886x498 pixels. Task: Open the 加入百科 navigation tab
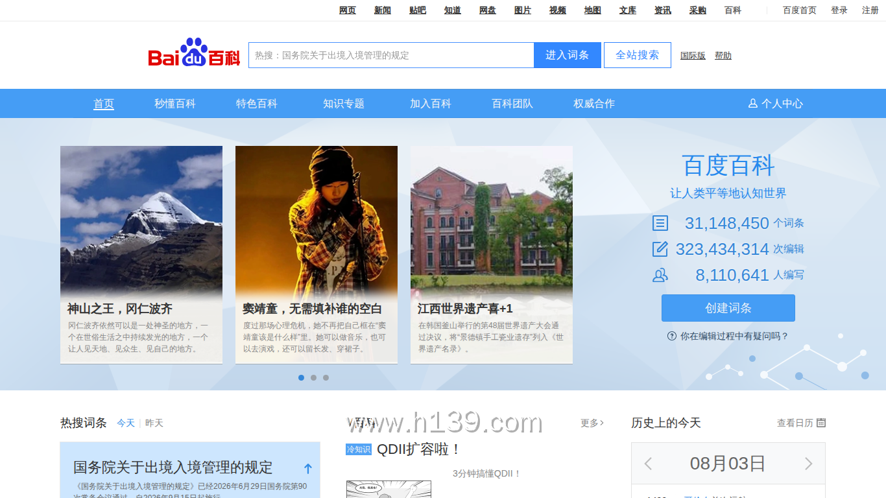point(431,104)
